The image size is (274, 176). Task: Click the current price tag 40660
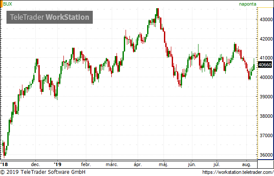[x=265, y=65]
